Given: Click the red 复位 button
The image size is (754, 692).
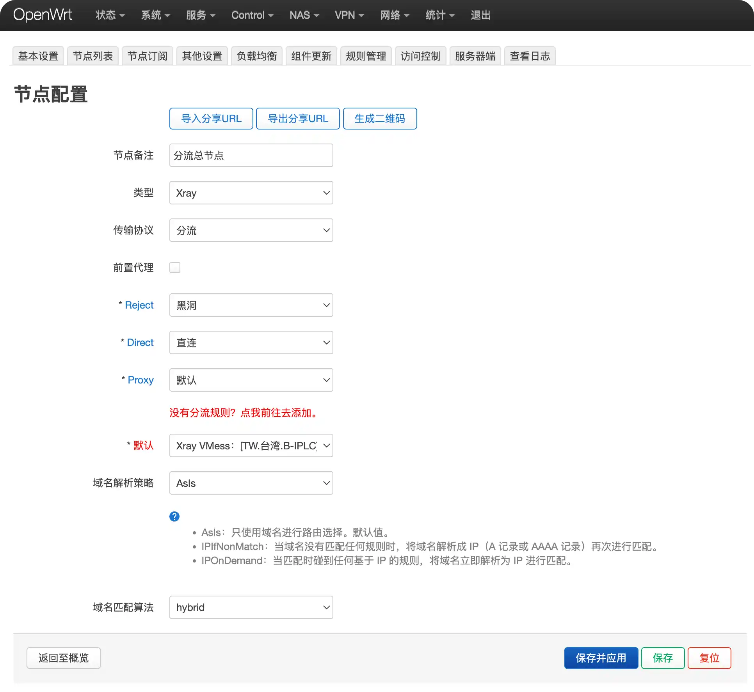Looking at the screenshot, I should (x=710, y=658).
